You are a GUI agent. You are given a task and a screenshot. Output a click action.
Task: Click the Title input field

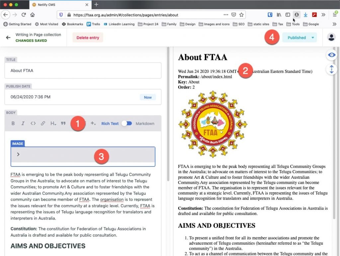83,71
